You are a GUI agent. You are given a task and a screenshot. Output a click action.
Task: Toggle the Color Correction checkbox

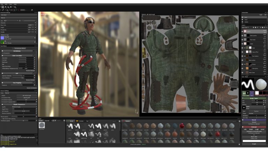click(x=34, y=56)
